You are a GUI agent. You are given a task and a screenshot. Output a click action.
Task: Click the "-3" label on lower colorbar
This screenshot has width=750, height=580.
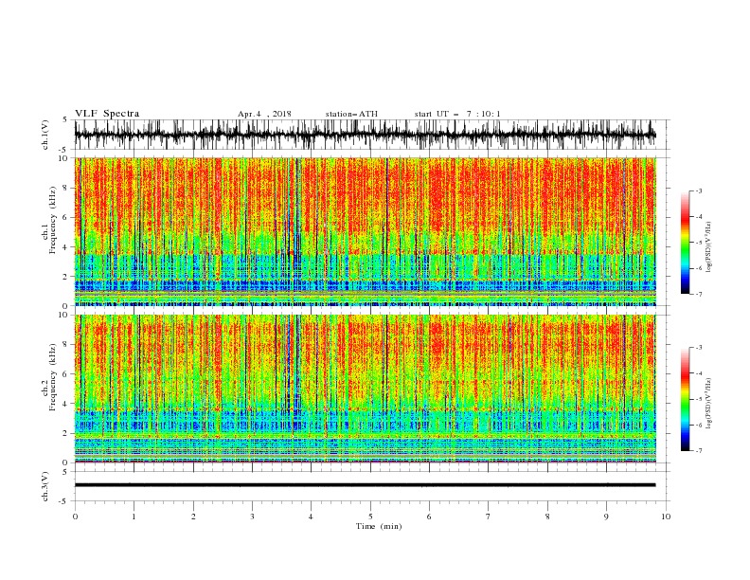point(698,348)
